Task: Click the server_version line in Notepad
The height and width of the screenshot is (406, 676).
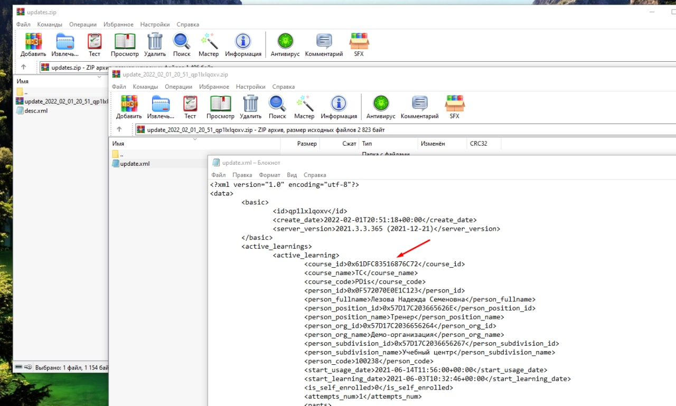Action: pyautogui.click(x=386, y=229)
